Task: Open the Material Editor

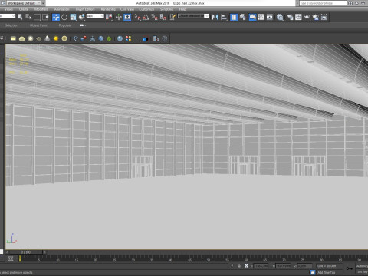Action: pyautogui.click(x=280, y=17)
